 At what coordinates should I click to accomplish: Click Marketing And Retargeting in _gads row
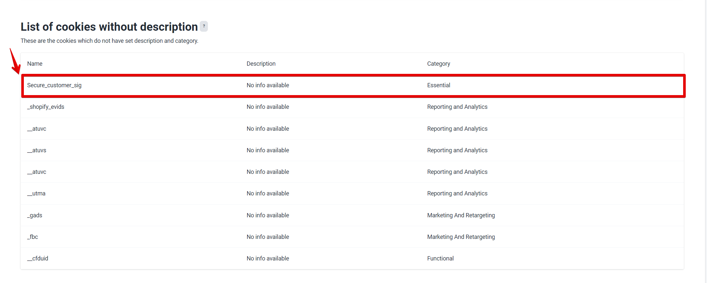(461, 215)
